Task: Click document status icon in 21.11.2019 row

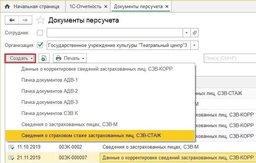Action: pyautogui.click(x=11, y=157)
